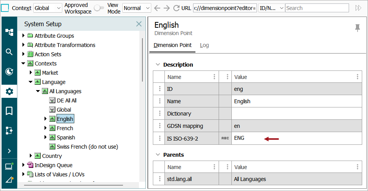
Task: Click the pencil editor icon at sidebar bottom
Action: click(9, 180)
